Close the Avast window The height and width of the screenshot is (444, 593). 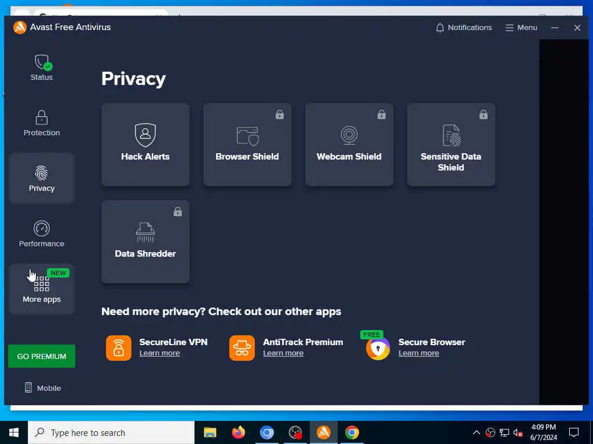click(577, 28)
